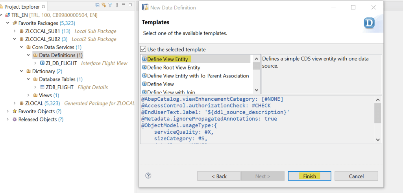Select the Project Explorer tab
The image size is (403, 193).
click(x=23, y=7)
